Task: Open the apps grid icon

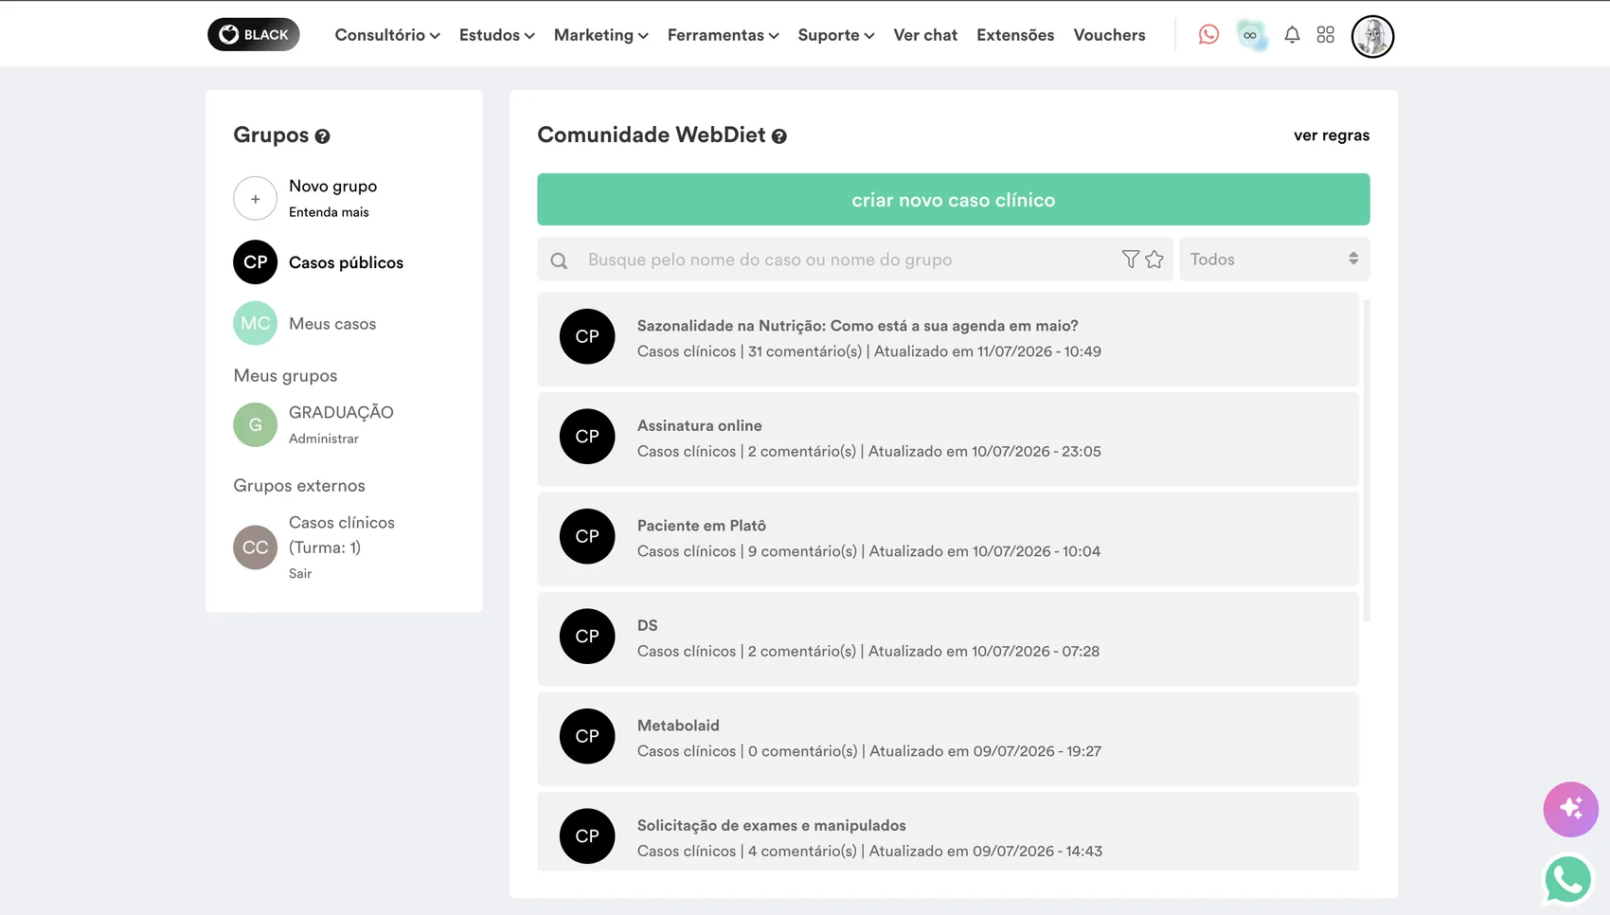Action: pos(1326,35)
